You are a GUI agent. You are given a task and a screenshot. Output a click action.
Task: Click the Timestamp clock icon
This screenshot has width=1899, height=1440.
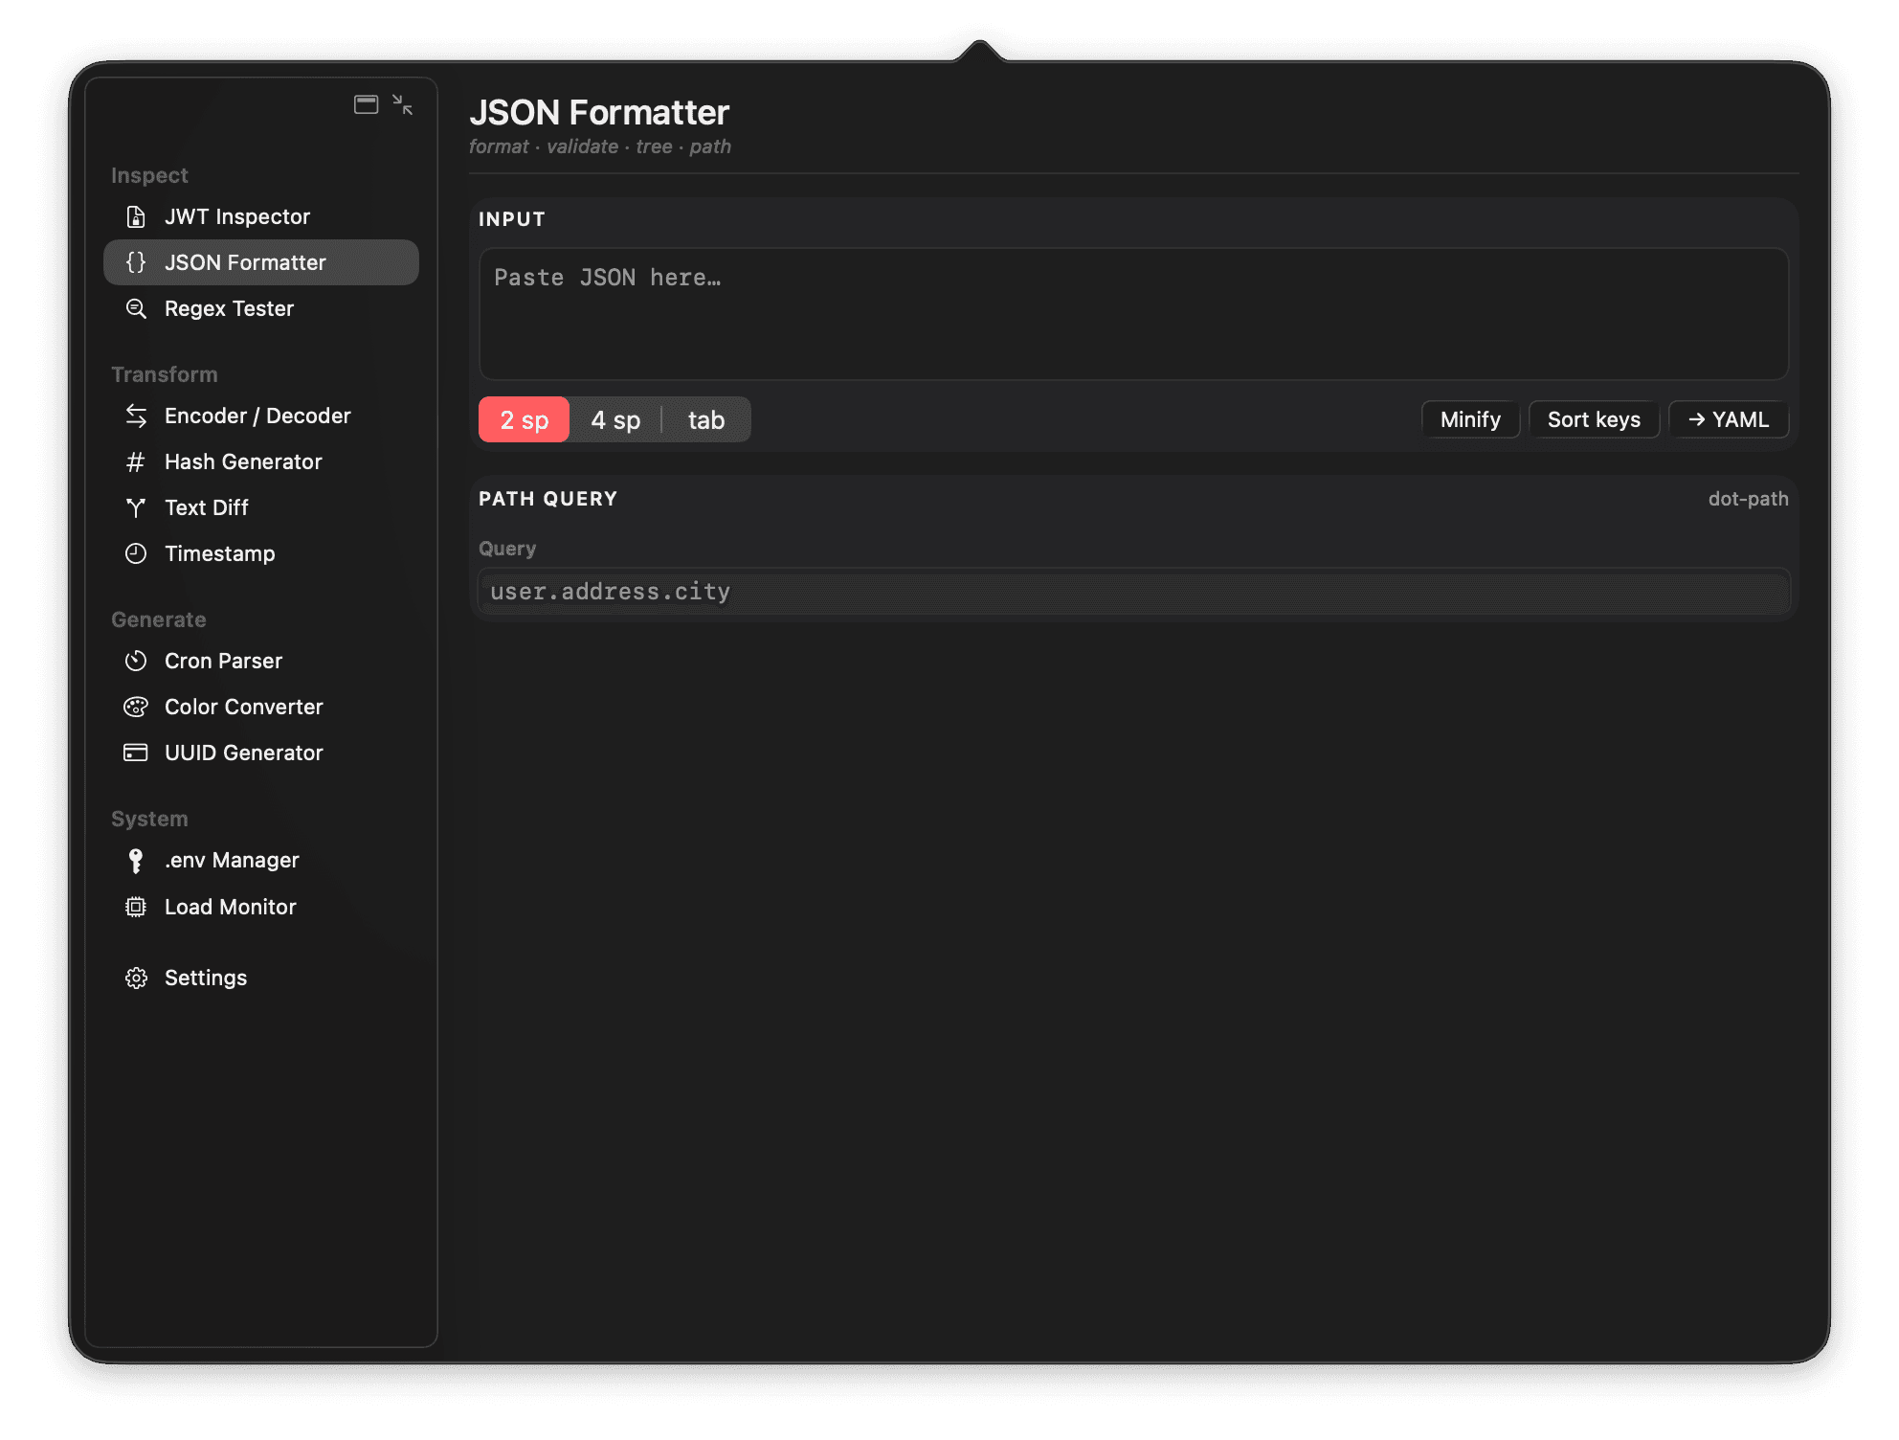[x=136, y=553]
